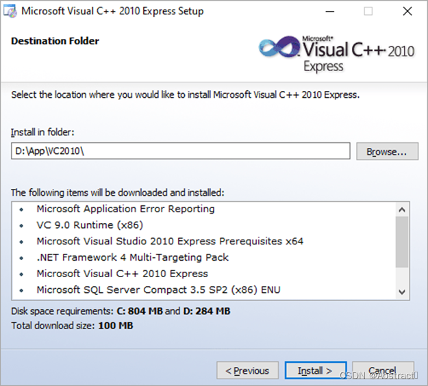Start installation with the Install button
The height and width of the screenshot is (386, 428).
pos(316,371)
